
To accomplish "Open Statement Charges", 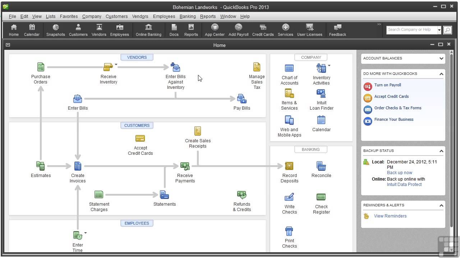I will coord(99,195).
